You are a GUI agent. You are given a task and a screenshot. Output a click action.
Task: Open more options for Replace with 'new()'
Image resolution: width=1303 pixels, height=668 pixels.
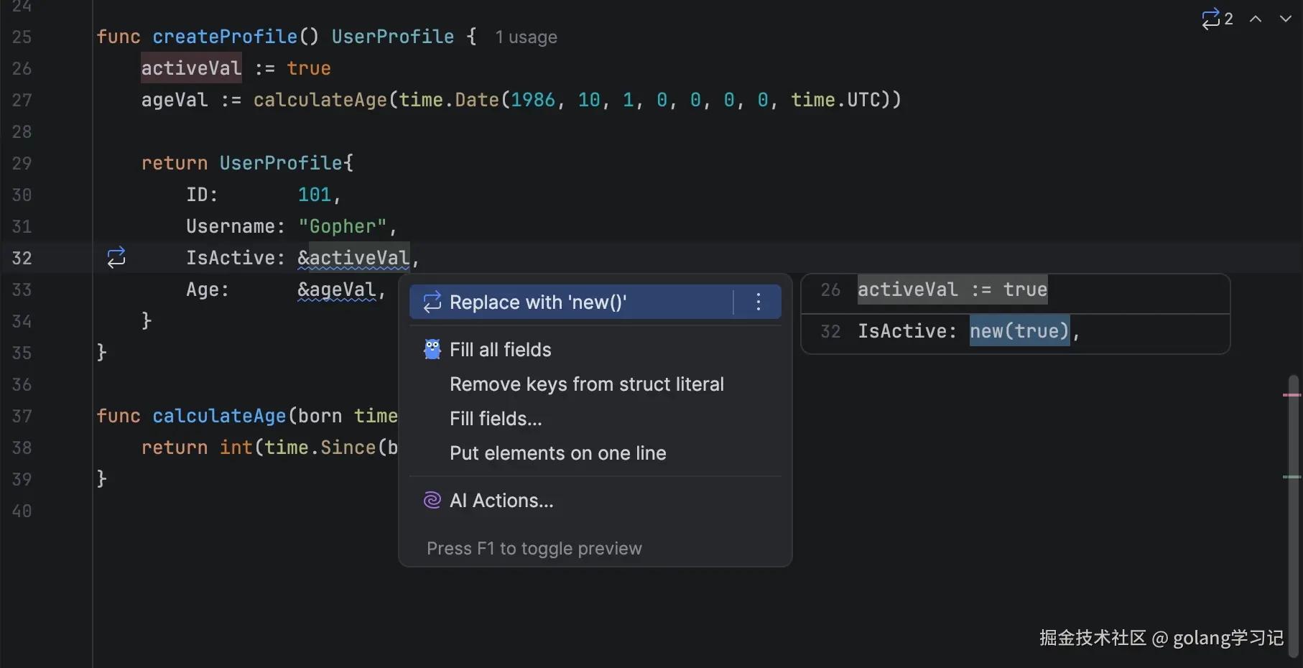(759, 302)
